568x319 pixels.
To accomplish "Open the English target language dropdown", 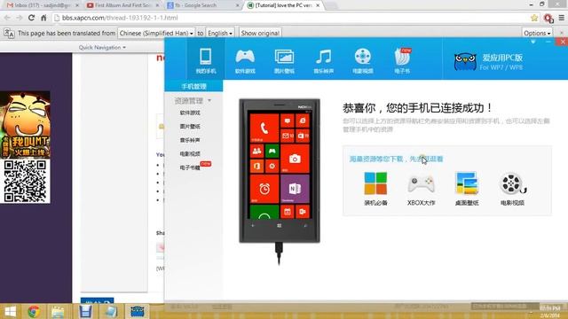I will click(220, 33).
